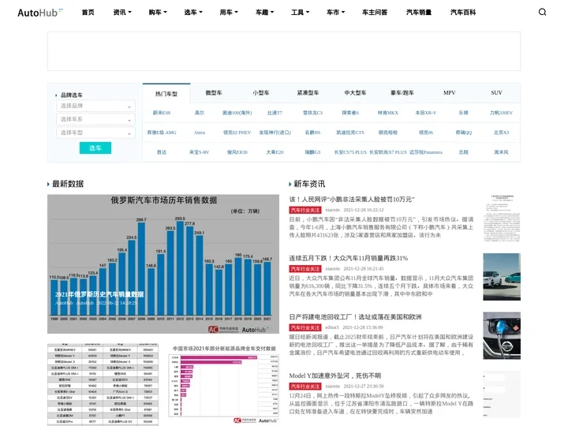Image resolution: width=568 pixels, height=426 pixels.
Task: Open the 奥迪100(海外) car link
Action: 237,113
